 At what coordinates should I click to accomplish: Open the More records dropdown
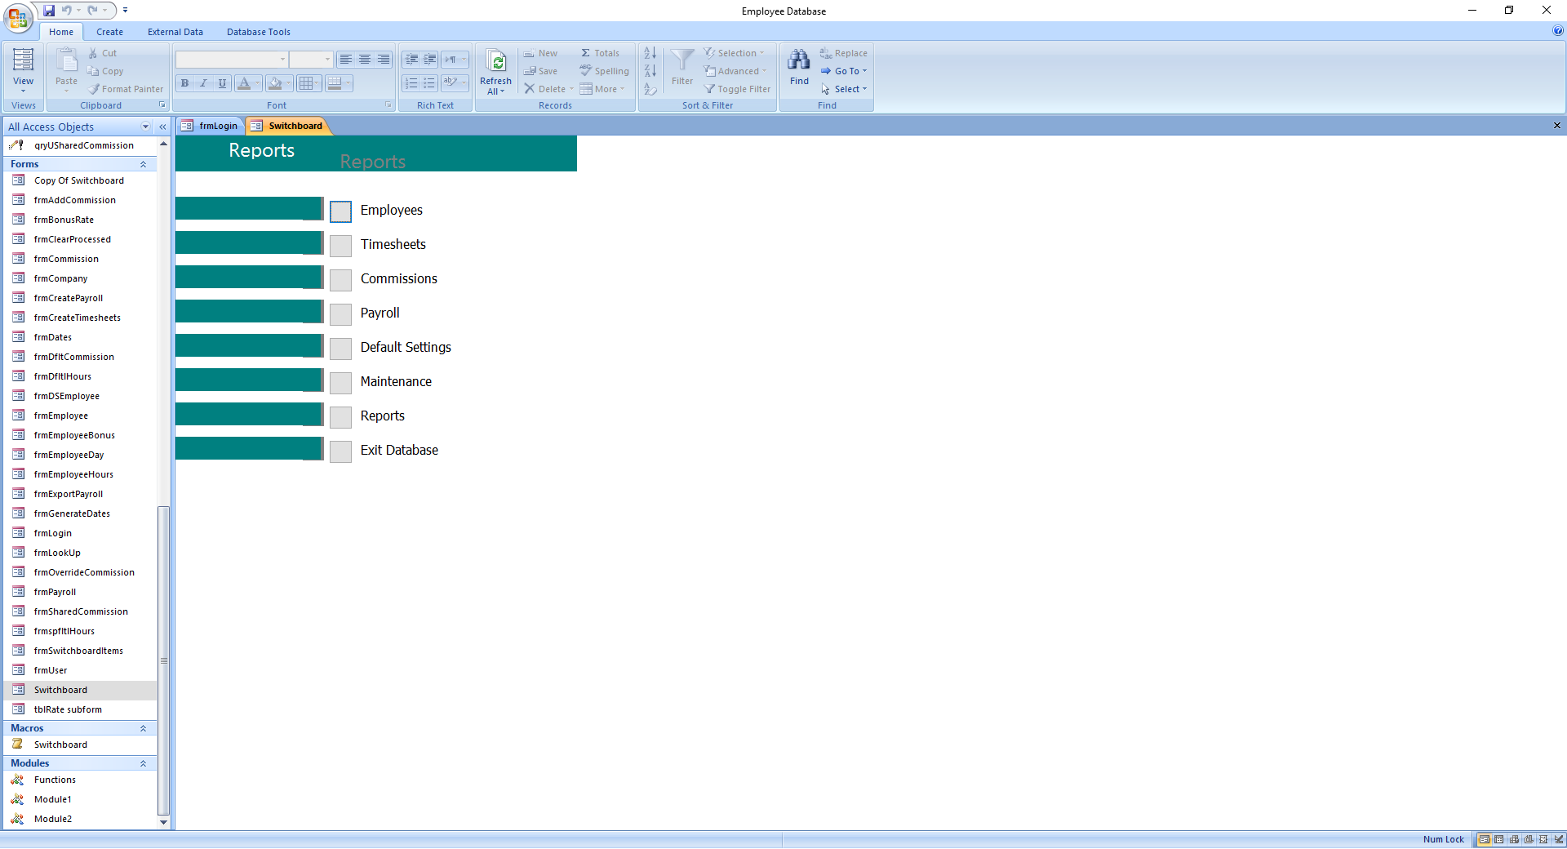[602, 89]
